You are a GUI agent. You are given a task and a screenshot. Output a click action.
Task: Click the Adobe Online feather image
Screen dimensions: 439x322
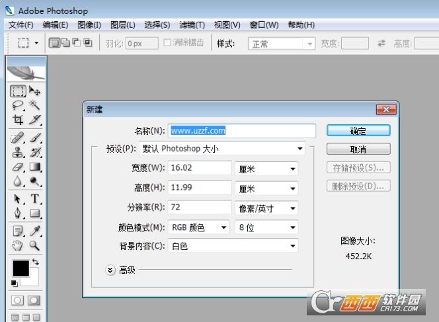pos(26,73)
